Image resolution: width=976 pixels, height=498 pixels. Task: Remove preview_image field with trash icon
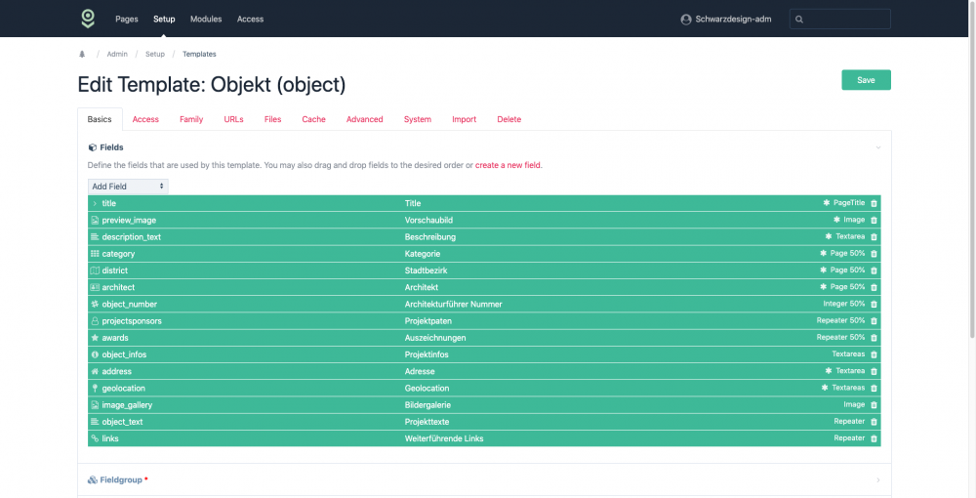point(874,220)
